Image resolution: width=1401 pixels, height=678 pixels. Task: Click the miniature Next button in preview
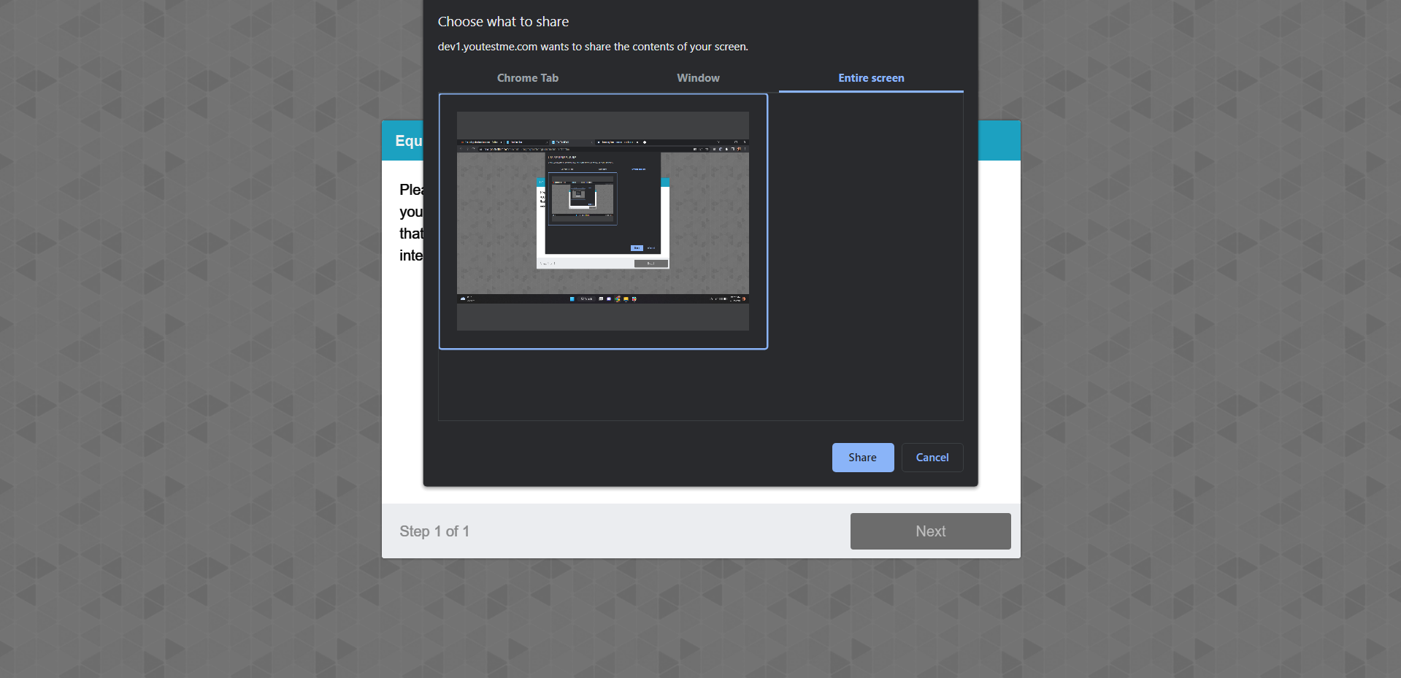pyautogui.click(x=650, y=263)
